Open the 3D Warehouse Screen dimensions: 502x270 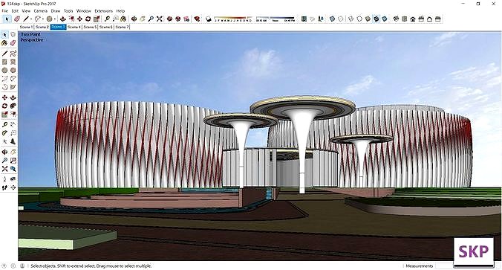click(x=169, y=19)
